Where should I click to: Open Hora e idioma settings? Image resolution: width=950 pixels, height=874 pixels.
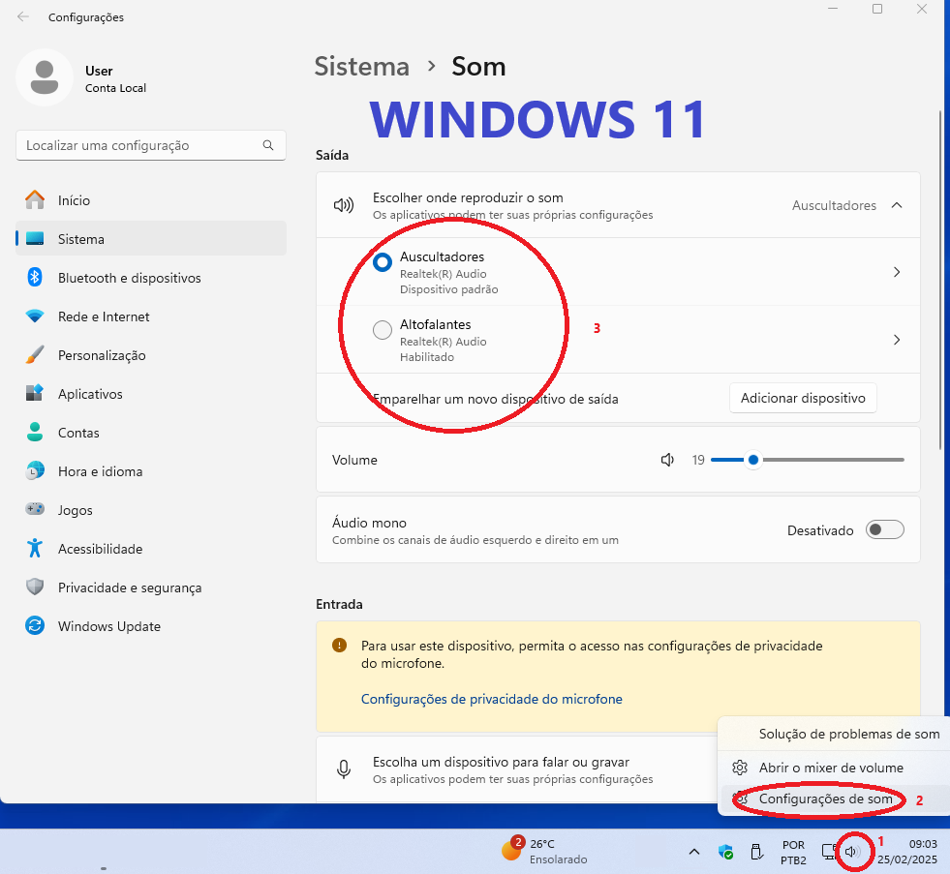coord(151,471)
